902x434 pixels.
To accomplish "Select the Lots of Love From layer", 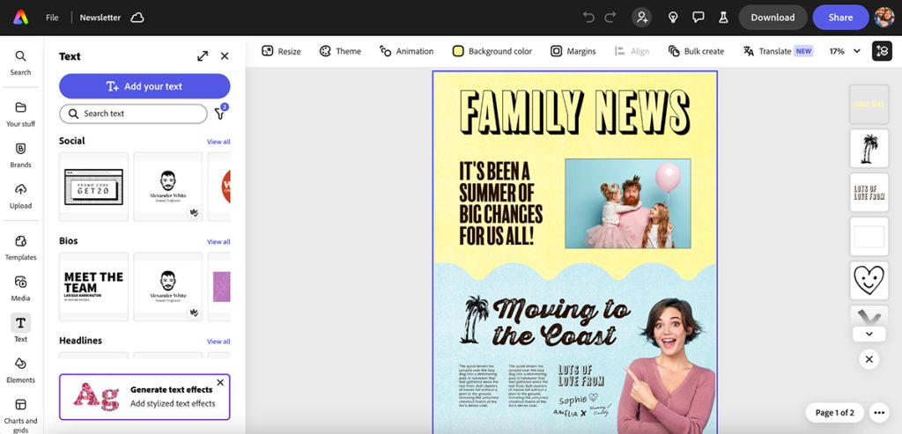I will point(869,193).
